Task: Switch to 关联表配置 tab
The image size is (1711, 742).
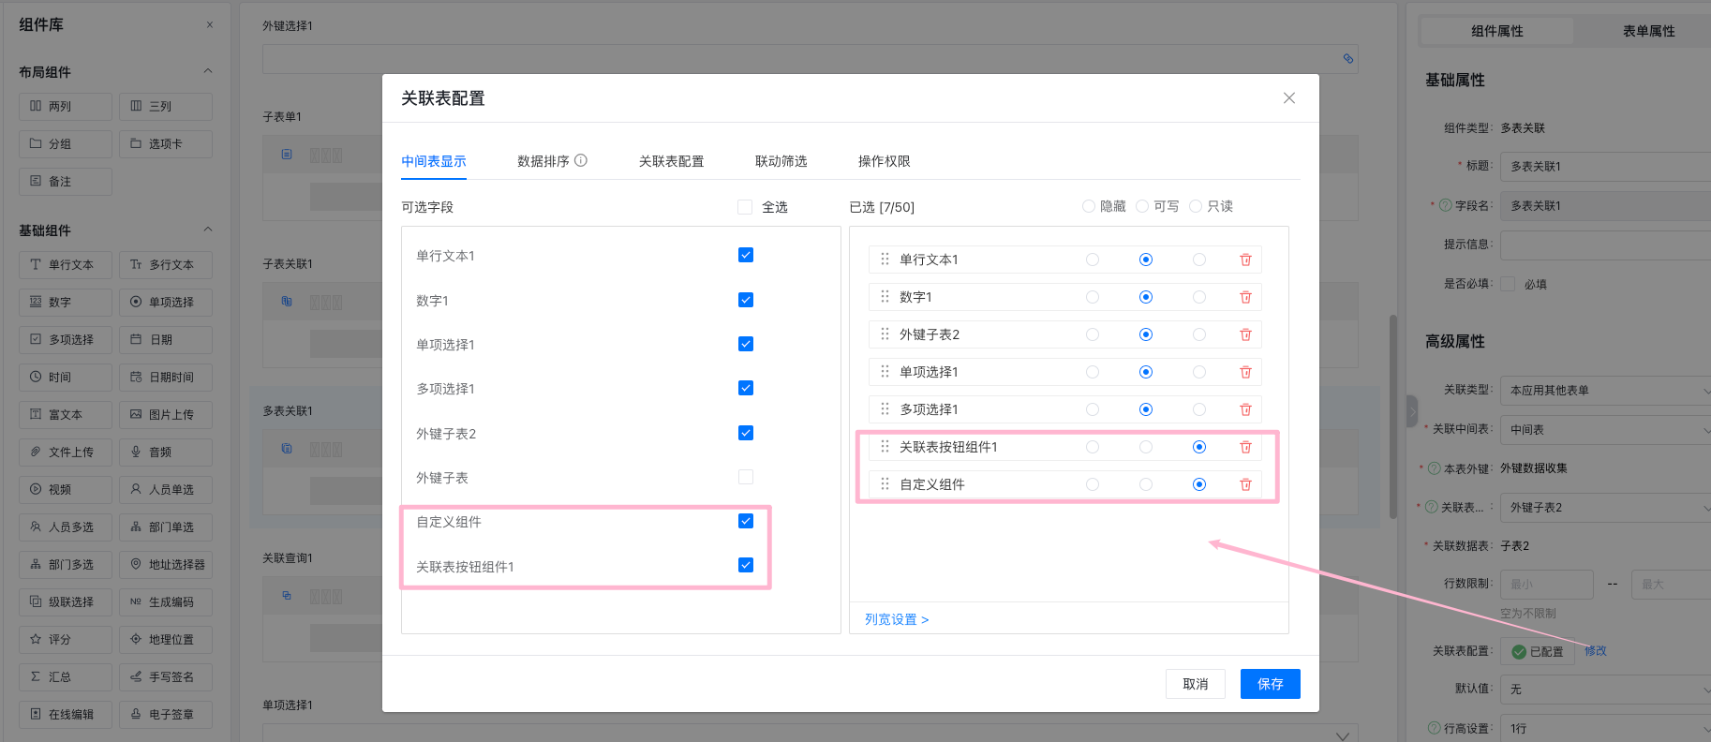Action: click(x=671, y=161)
